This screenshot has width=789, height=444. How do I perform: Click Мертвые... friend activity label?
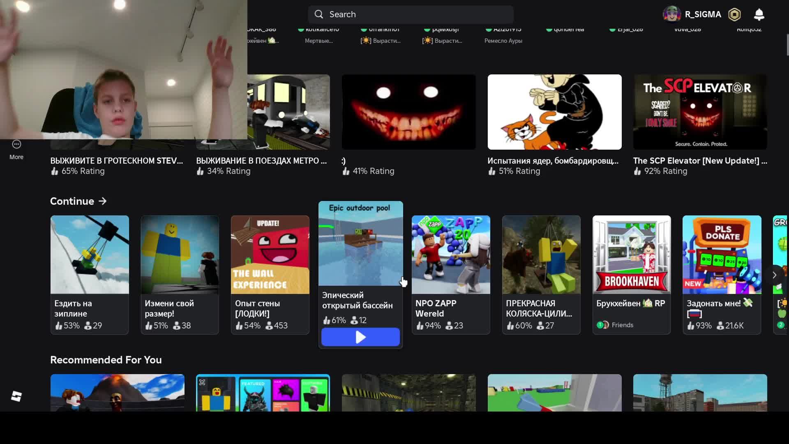(319, 41)
